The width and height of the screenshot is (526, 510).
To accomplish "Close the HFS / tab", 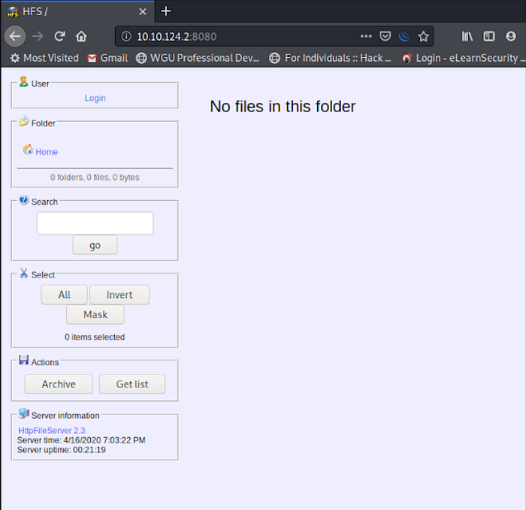I will (x=143, y=12).
